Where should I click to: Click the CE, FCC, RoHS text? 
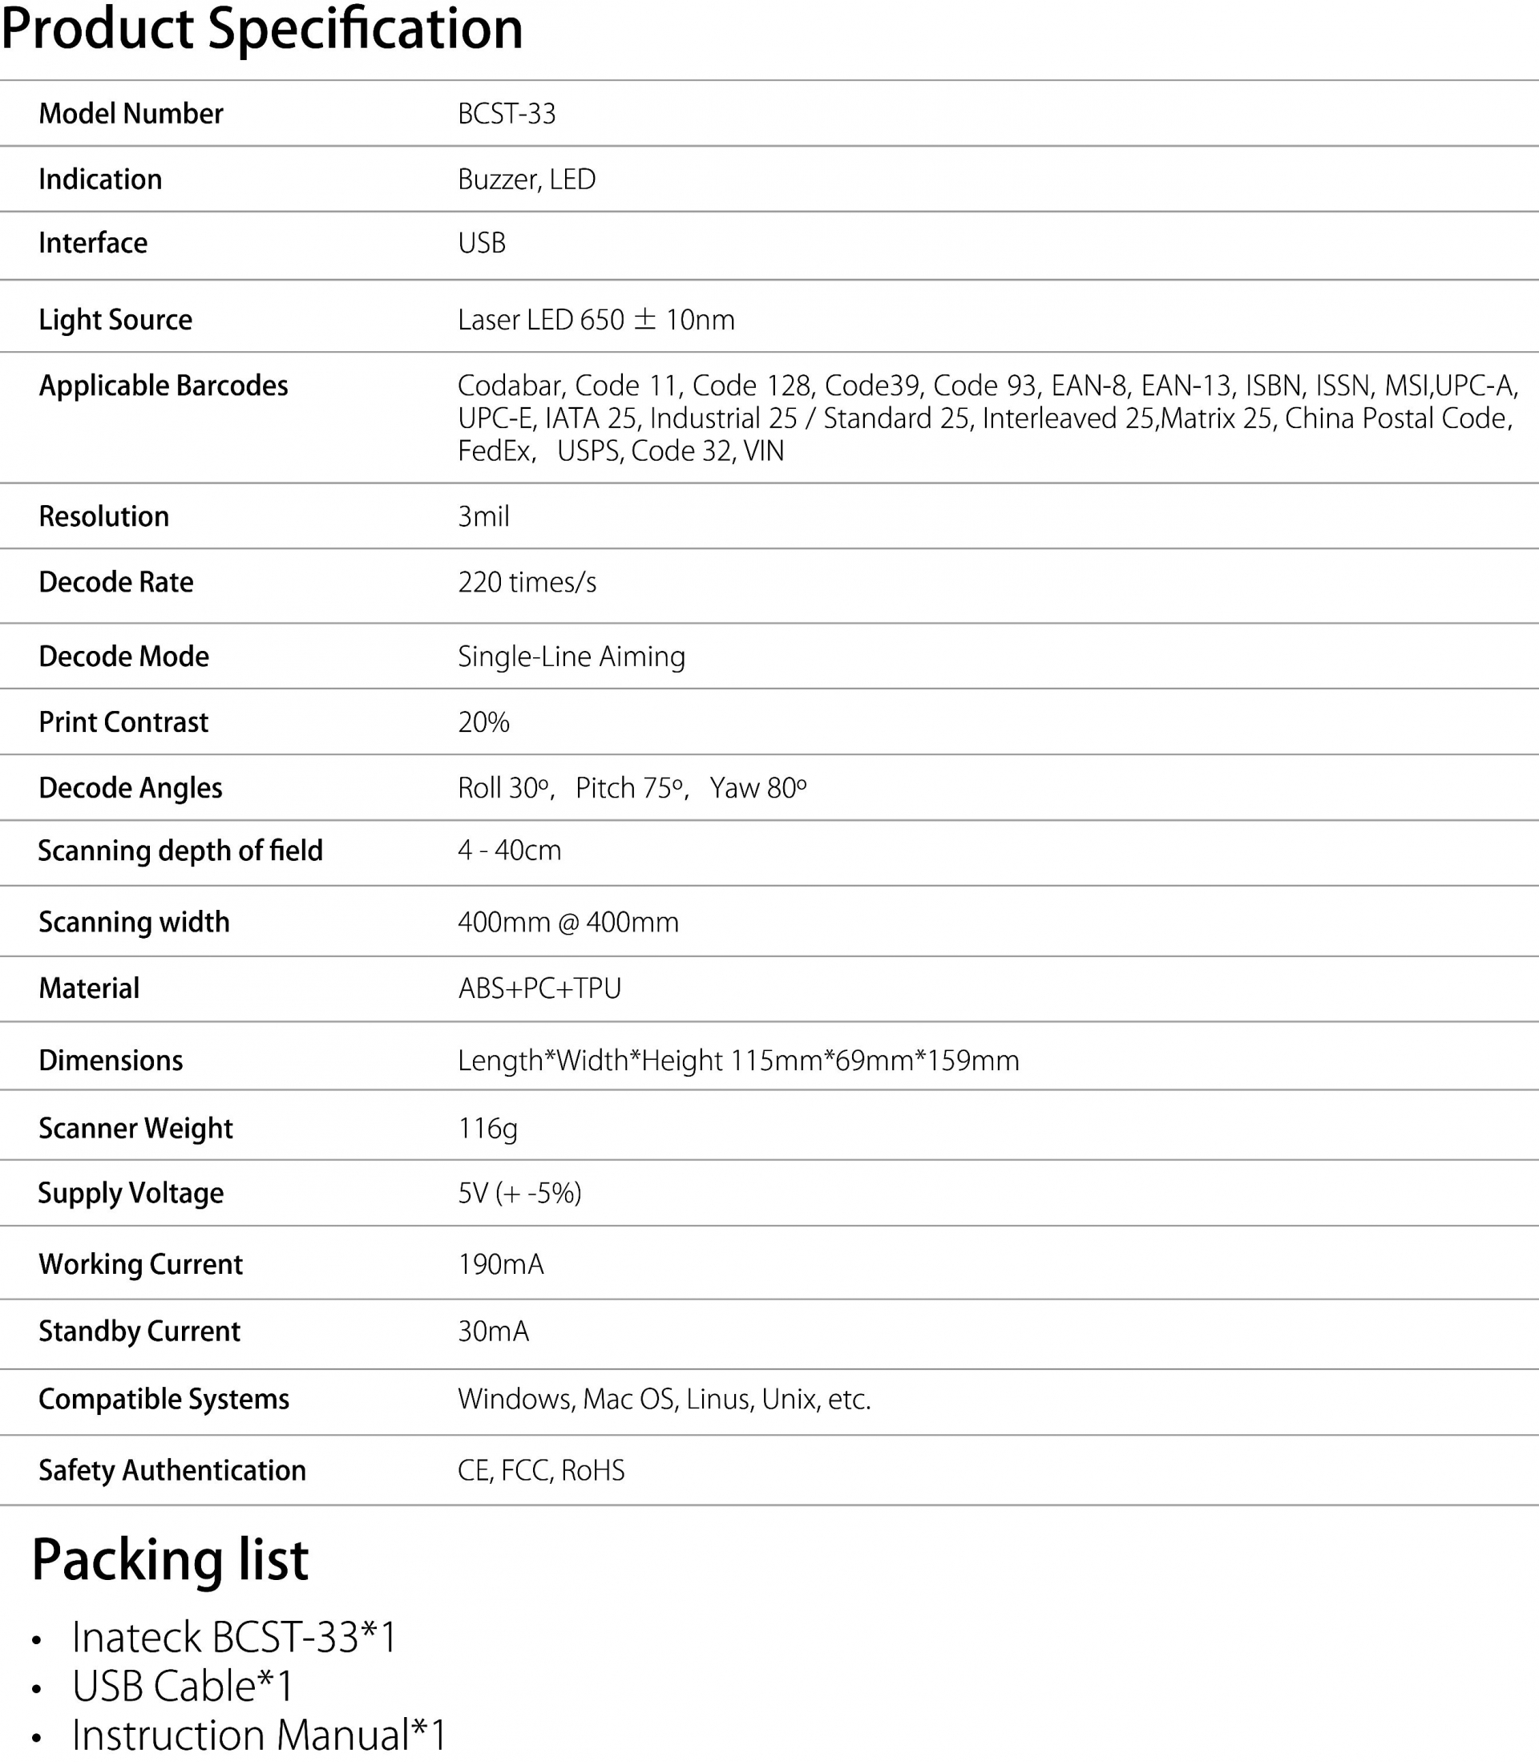541,1470
